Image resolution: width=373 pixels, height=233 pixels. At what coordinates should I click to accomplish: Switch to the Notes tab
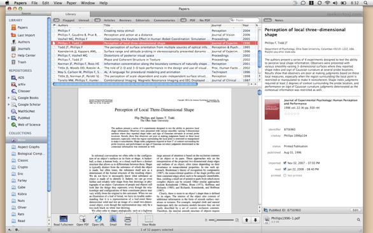click(279, 20)
